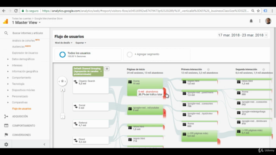
Task: Click the Comportamiento section icon
Action: pyautogui.click(x=6, y=126)
